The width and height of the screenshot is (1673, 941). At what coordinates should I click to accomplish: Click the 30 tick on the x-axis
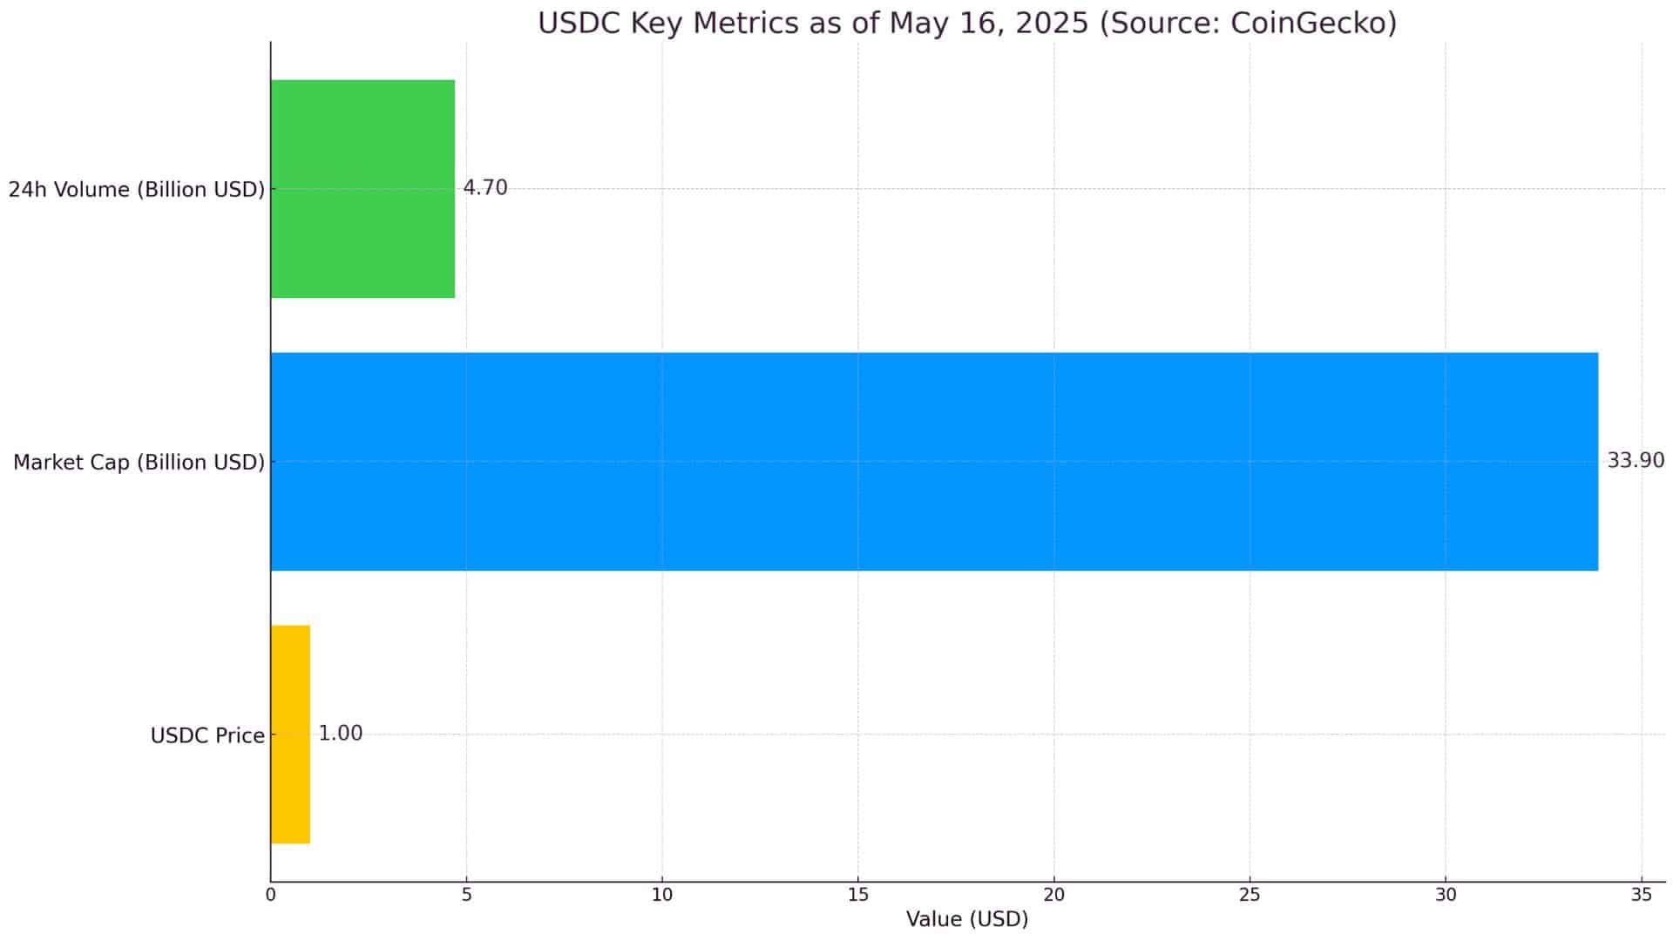click(x=1446, y=896)
